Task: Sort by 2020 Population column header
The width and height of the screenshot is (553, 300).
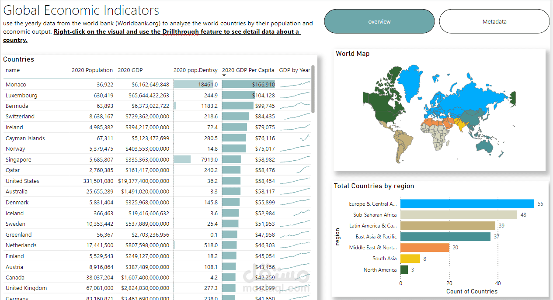Action: click(x=92, y=70)
